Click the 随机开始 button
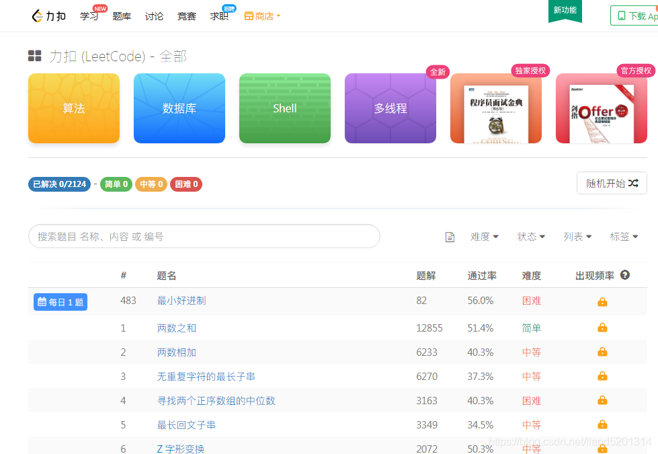 click(x=612, y=183)
